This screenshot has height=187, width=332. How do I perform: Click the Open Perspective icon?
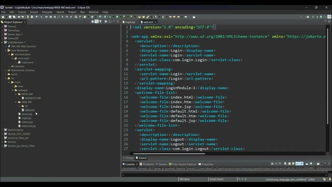click(308, 17)
